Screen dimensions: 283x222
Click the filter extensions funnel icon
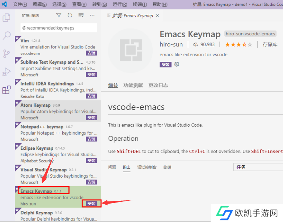[x=59, y=16]
